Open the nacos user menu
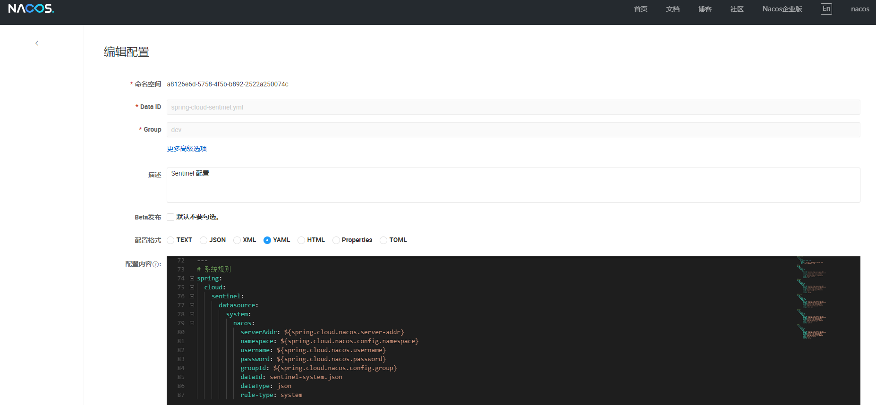 pyautogui.click(x=860, y=9)
